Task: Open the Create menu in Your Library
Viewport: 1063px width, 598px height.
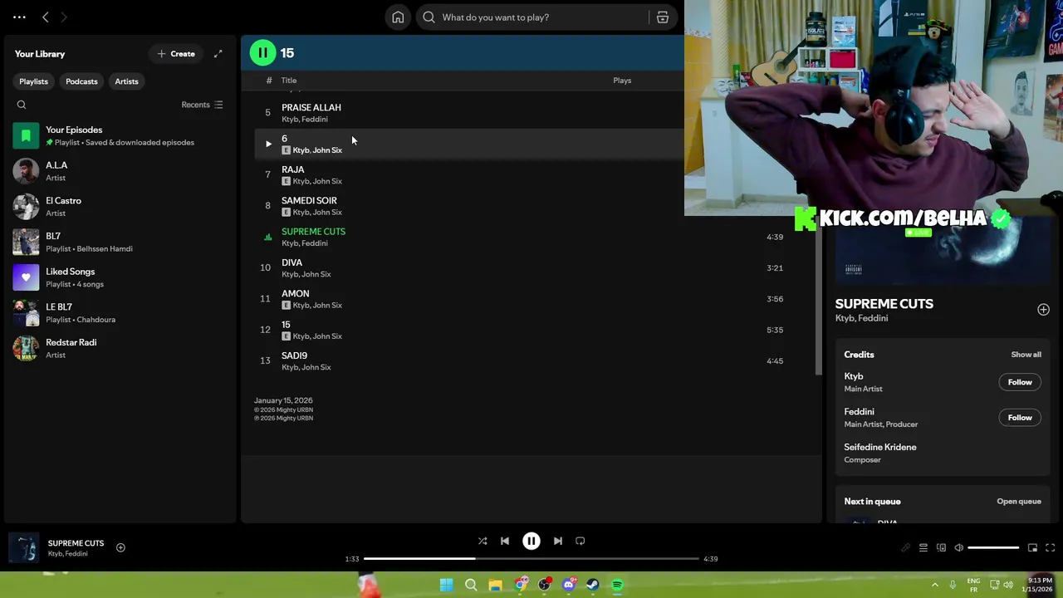Action: pos(176,54)
